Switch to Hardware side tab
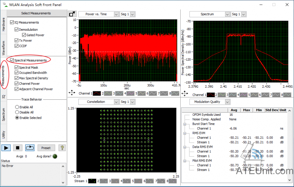The height and width of the screenshot is (187, 294). pos(3,25)
